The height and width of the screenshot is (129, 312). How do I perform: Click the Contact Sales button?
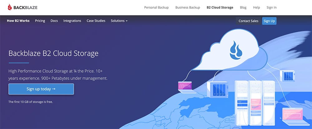pyautogui.click(x=248, y=21)
